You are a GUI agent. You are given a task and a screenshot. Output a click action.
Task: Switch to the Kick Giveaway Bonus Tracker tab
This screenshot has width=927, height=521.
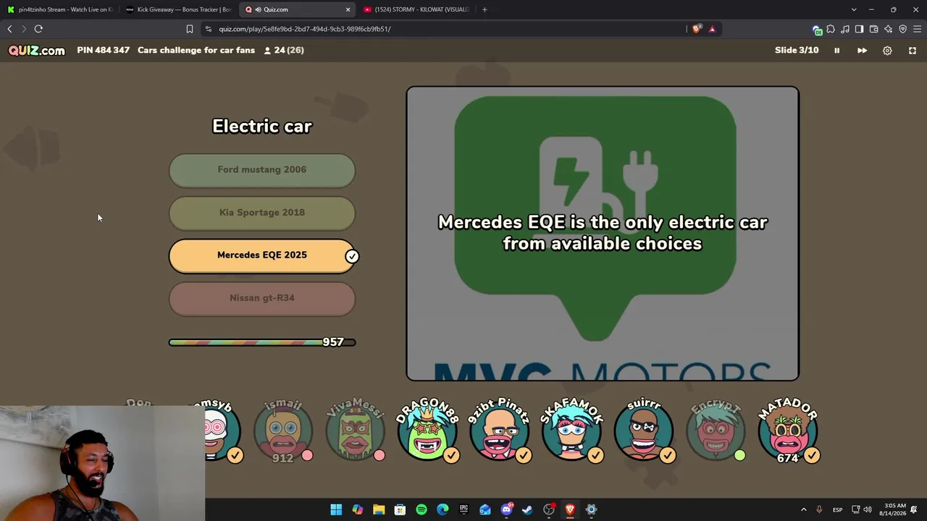coord(179,9)
